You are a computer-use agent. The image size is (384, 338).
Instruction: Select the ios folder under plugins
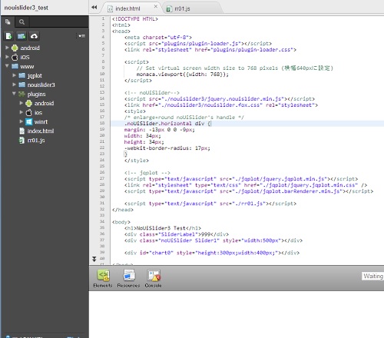click(38, 112)
